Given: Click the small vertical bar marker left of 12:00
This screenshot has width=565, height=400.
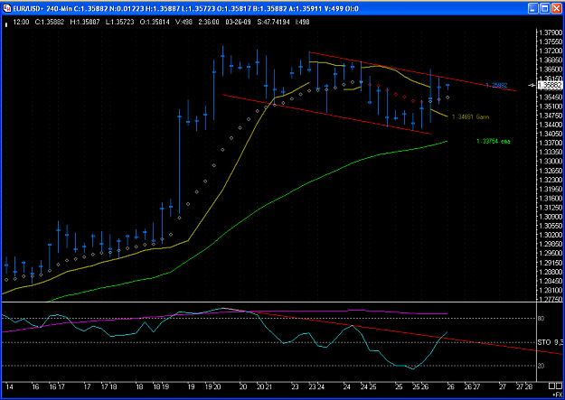Looking at the screenshot, I should (6, 25).
